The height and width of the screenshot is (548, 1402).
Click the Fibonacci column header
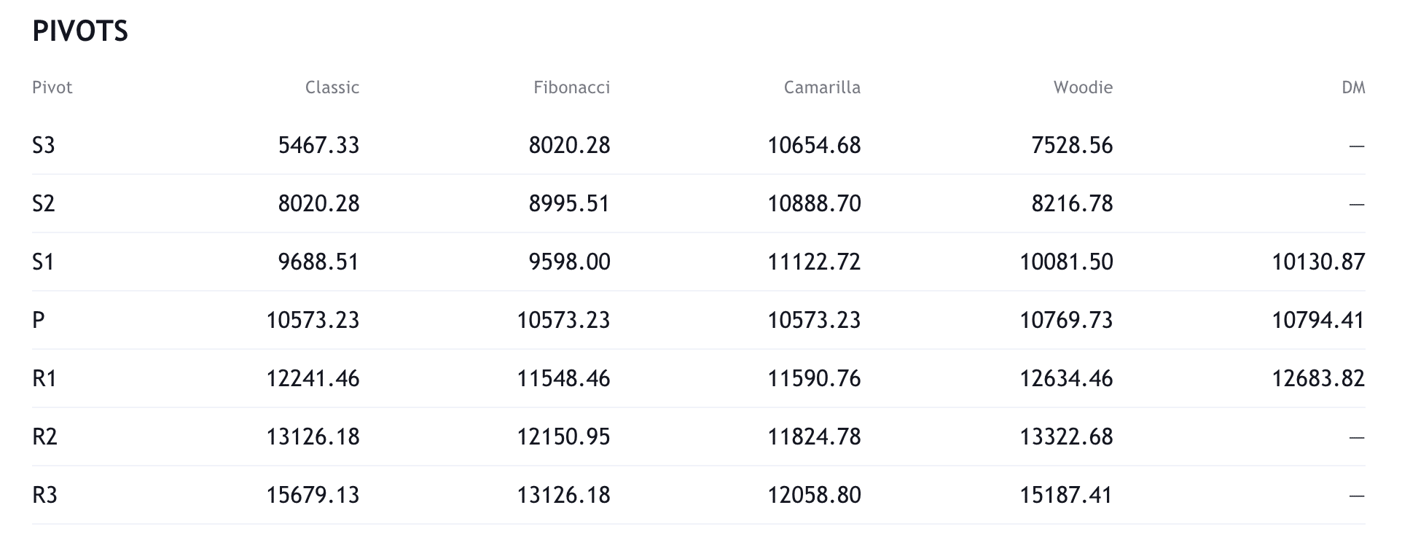point(571,87)
